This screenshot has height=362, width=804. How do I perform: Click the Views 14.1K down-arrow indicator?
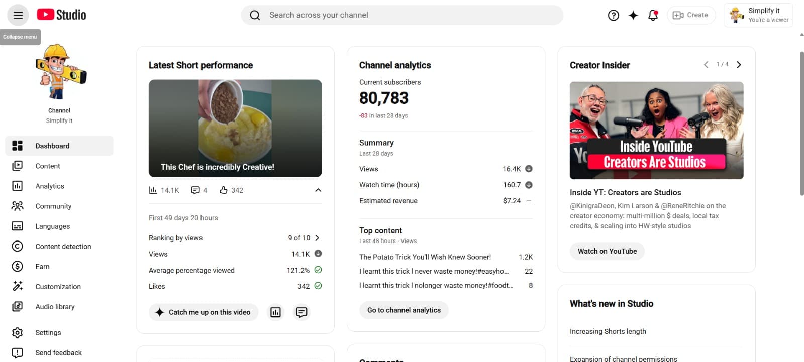pos(318,254)
